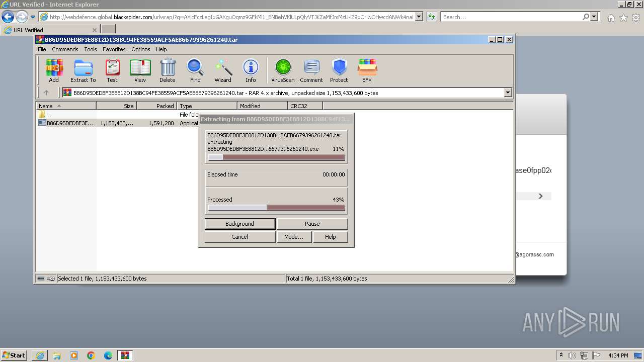This screenshot has width=644, height=362.
Task: Select the B86D95DEDBF3E... exe file row
Action: pos(118,123)
